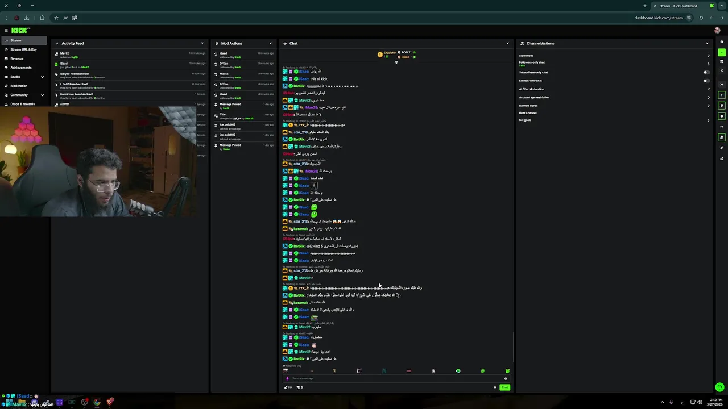Close the Channel Actions panel
The width and height of the screenshot is (728, 409).
pos(707,43)
